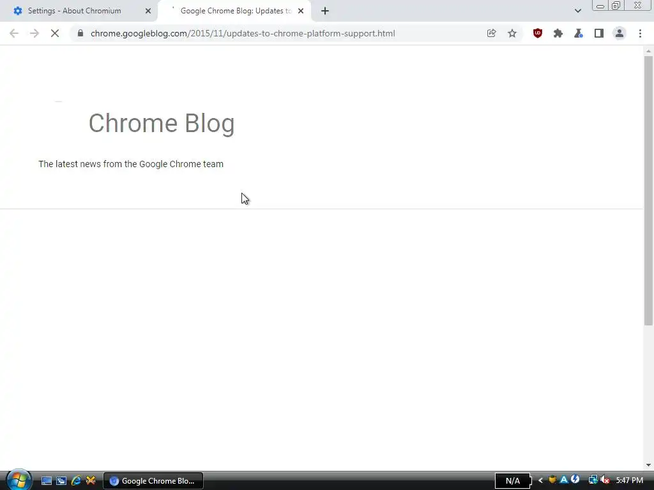Click the address bar URL
Viewport: 654px width, 490px height.
click(x=243, y=33)
